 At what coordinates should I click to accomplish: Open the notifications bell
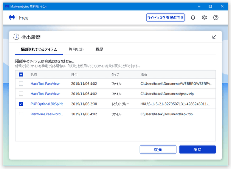coord(193,18)
